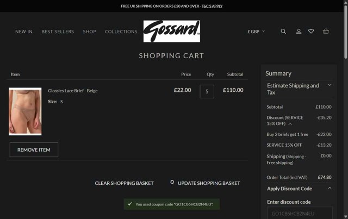Click the Order Total £74.80 value
This screenshot has height=219, width=348.
325,177
